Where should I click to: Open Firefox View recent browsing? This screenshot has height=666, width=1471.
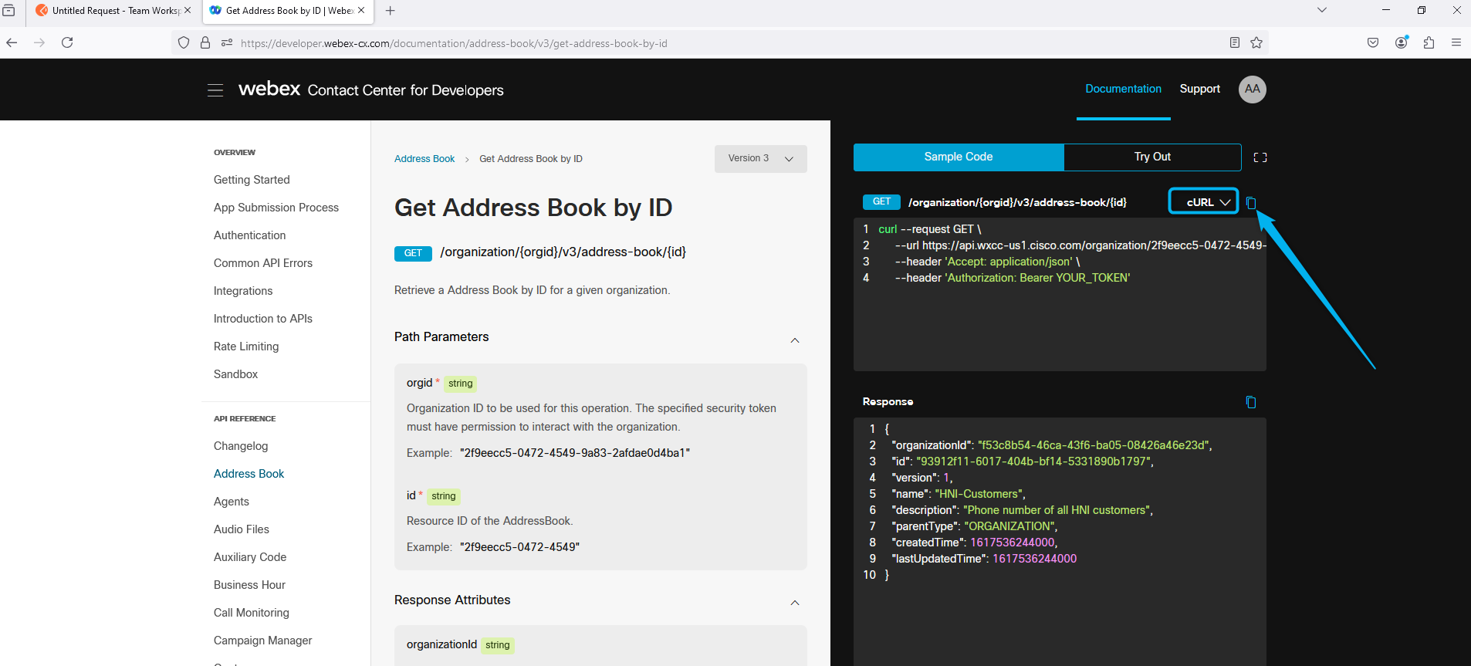(x=9, y=11)
